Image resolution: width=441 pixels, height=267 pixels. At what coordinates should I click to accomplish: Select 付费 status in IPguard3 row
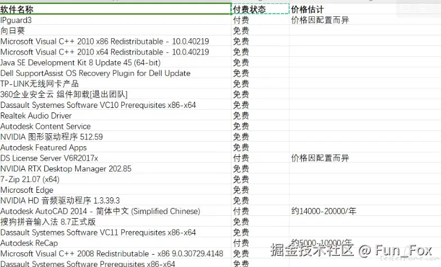click(260, 20)
